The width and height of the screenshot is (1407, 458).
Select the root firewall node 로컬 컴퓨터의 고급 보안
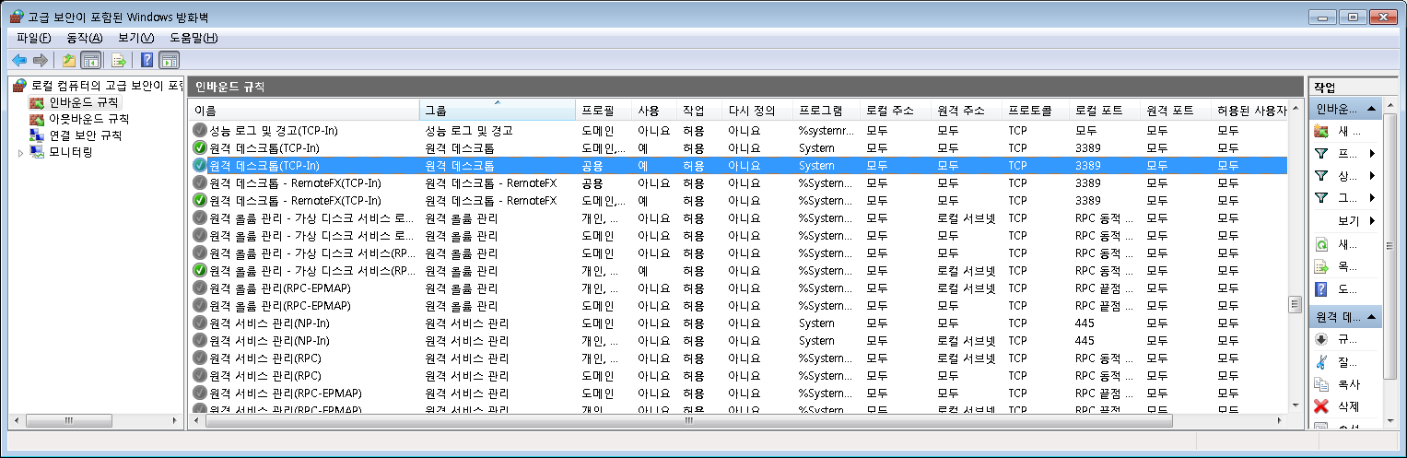[105, 86]
